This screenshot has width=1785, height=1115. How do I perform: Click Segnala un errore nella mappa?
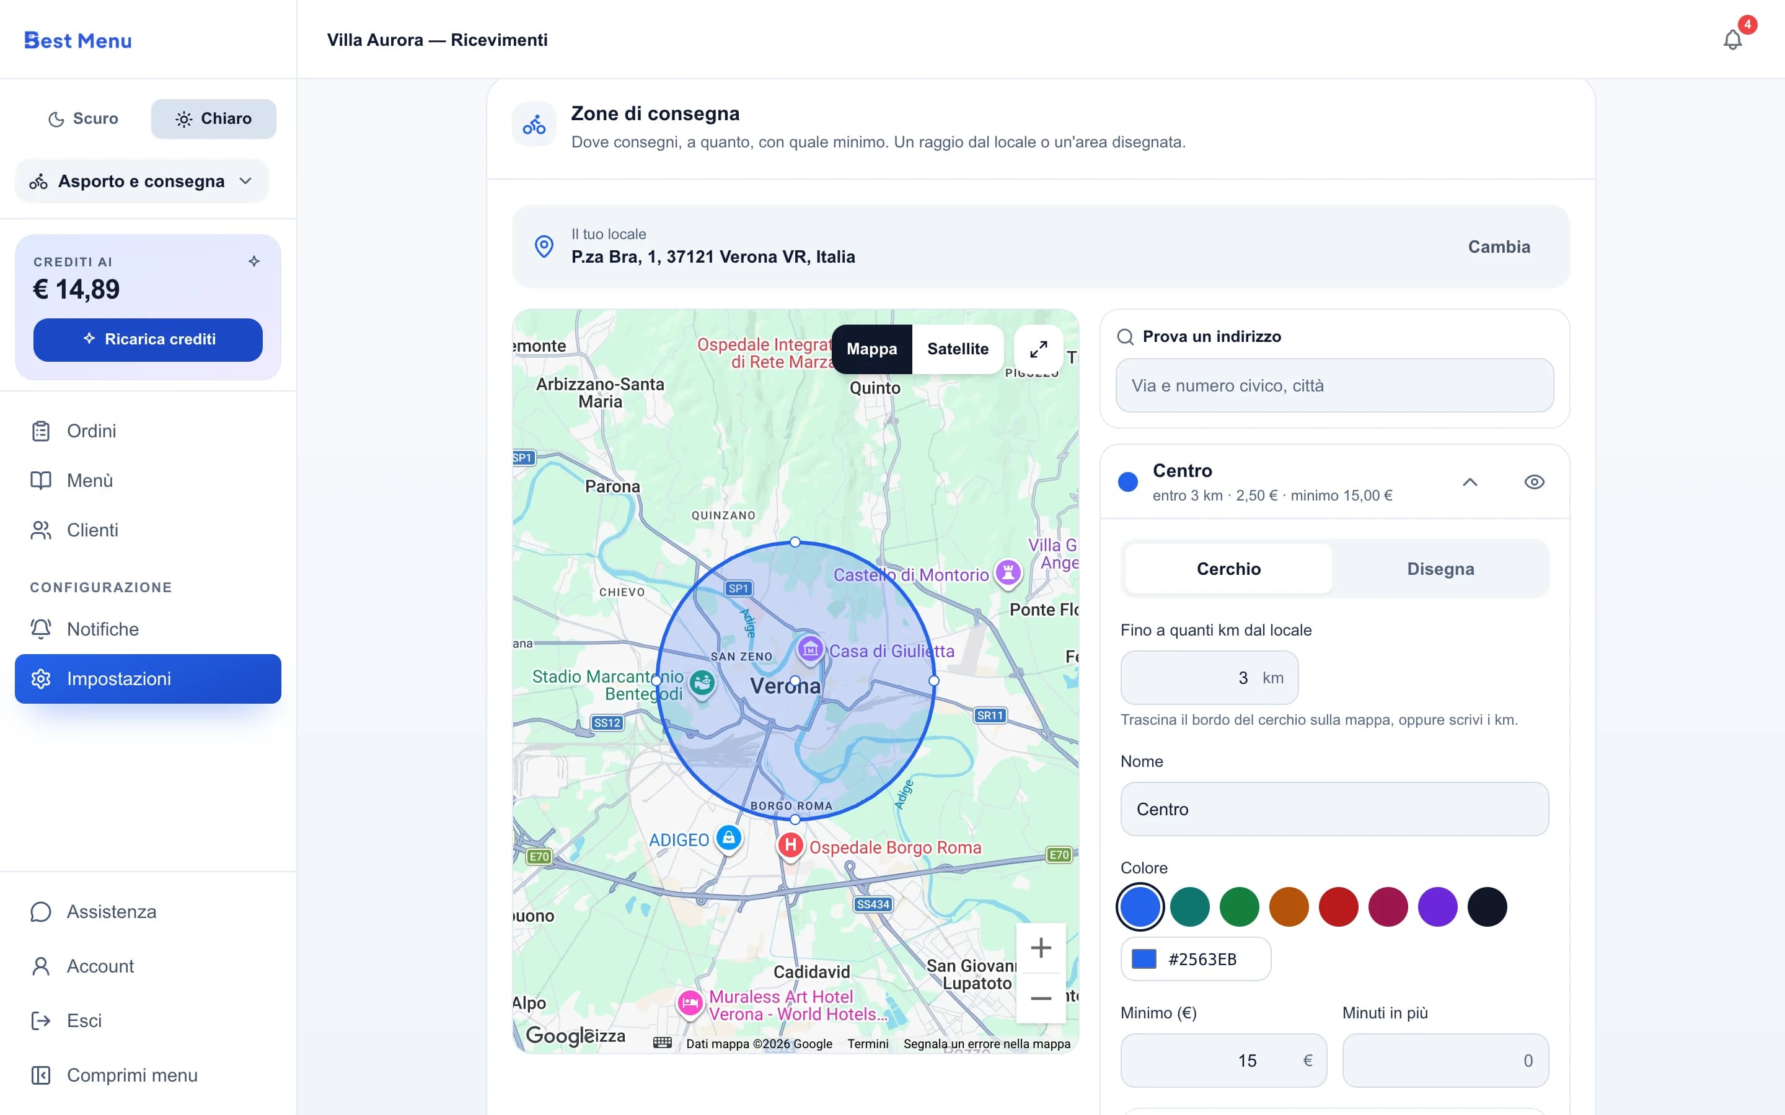pyautogui.click(x=986, y=1044)
